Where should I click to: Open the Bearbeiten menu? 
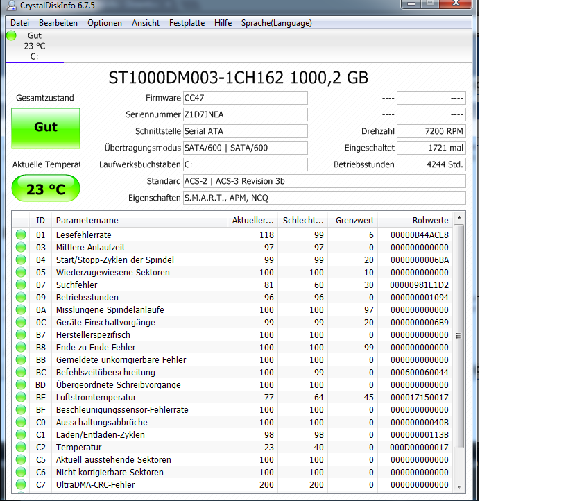click(x=58, y=23)
